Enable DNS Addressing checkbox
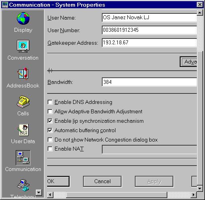Screen dimensions: 205x200 point(50,102)
